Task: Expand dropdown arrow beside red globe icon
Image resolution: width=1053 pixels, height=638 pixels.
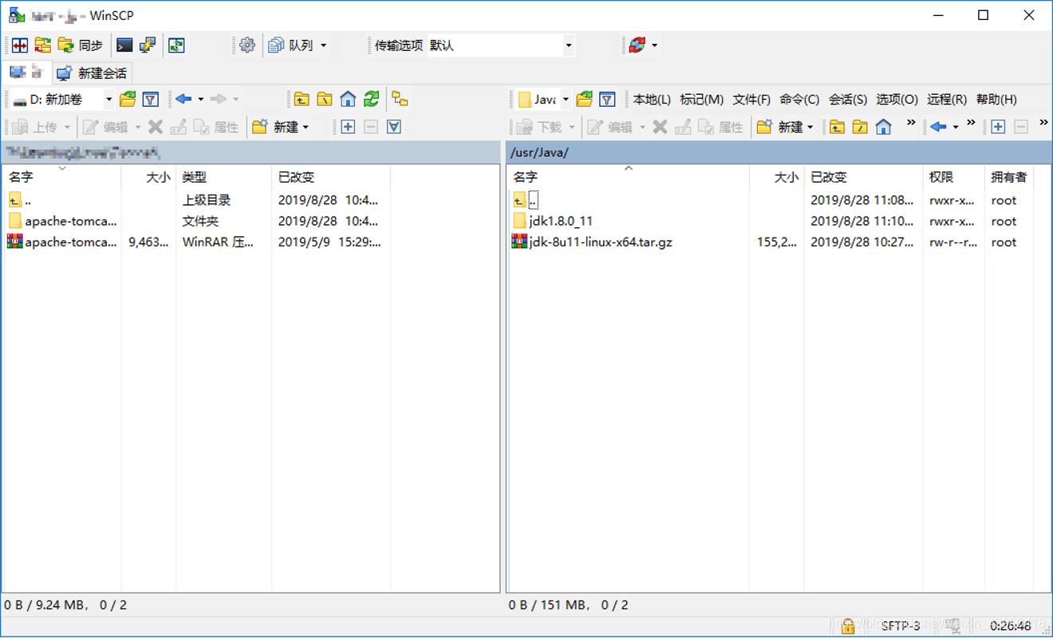Action: click(654, 45)
